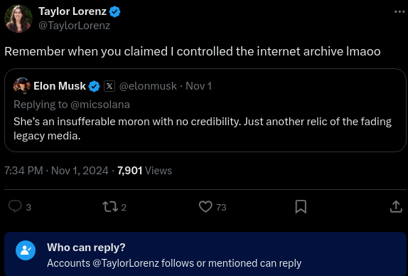Click Elon Musk's verified checkmark badge
Screen dimensions: 408x276
[x=95, y=86]
